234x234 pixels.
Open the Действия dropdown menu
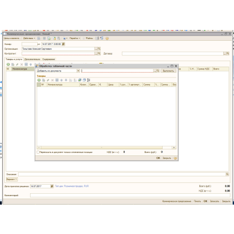29,38
